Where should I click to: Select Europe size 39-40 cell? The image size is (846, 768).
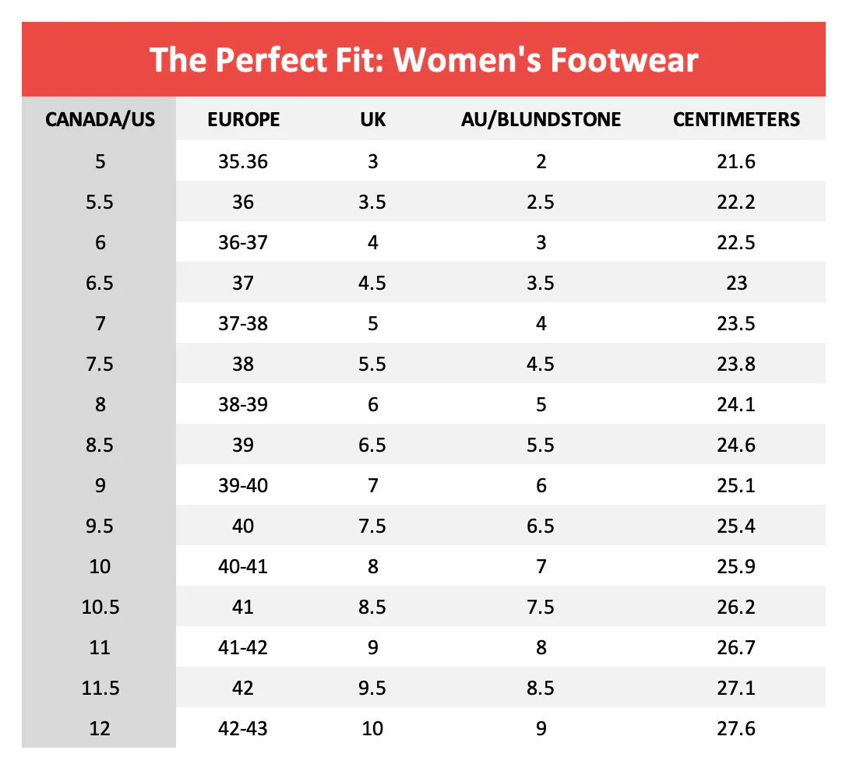(x=243, y=485)
